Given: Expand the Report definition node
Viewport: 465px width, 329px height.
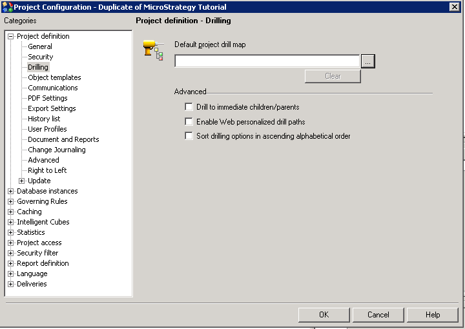Looking at the screenshot, I should (x=11, y=264).
